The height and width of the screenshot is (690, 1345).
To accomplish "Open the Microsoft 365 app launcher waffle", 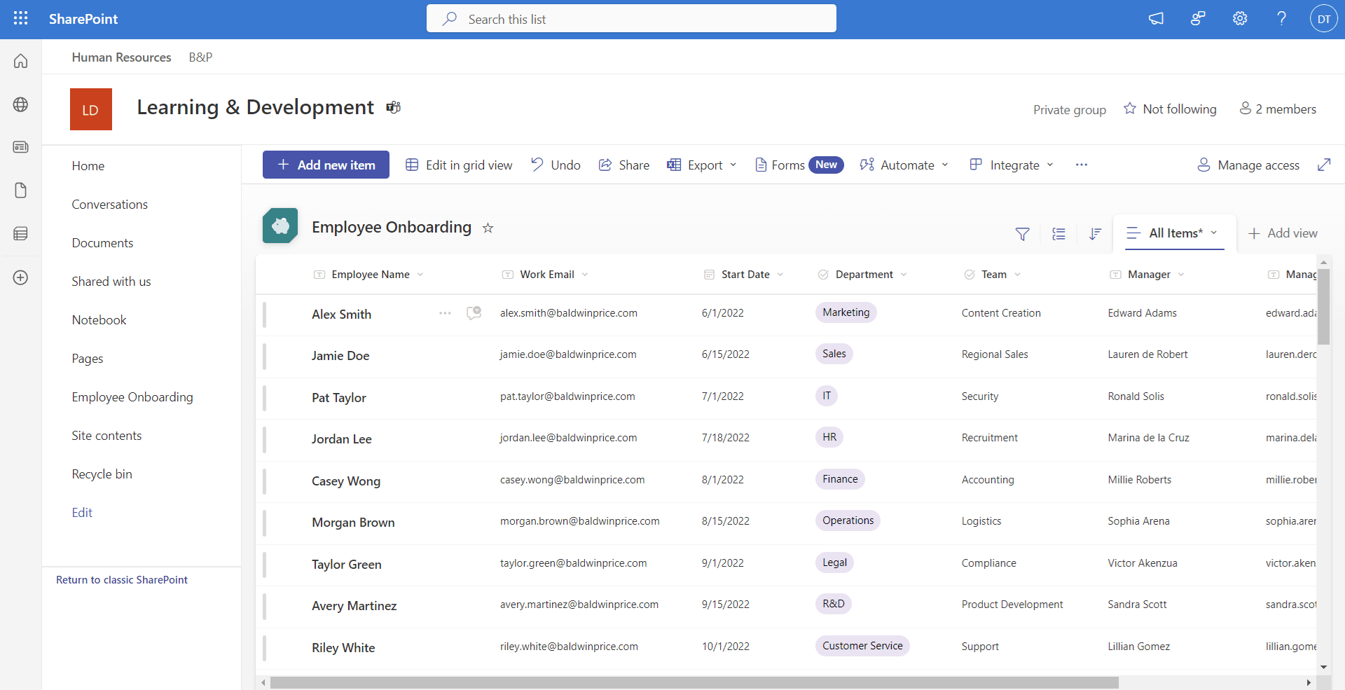I will point(20,19).
